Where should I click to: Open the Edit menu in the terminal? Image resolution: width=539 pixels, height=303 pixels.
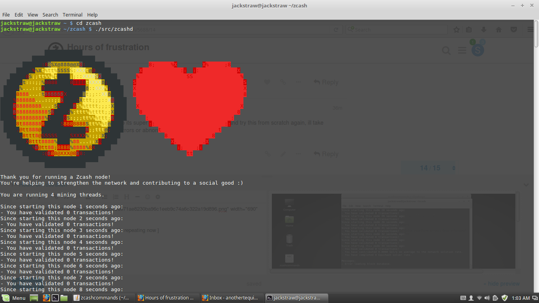click(19, 15)
